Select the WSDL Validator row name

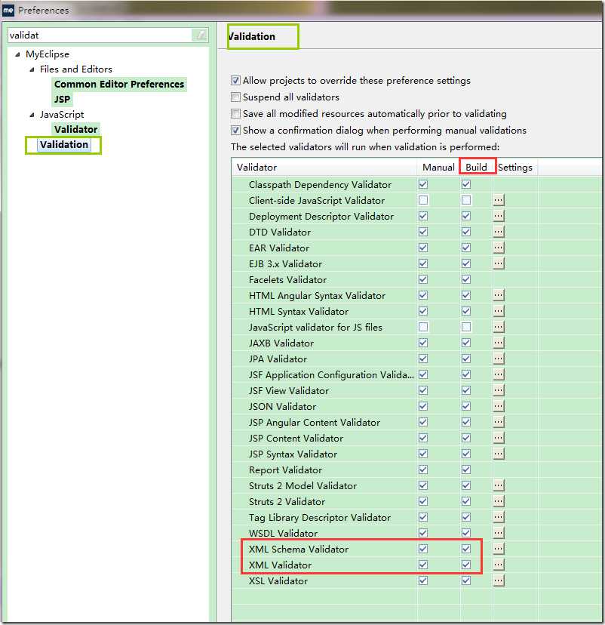click(283, 533)
